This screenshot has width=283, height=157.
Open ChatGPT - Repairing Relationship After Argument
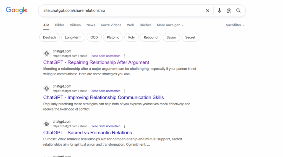pos(96,62)
